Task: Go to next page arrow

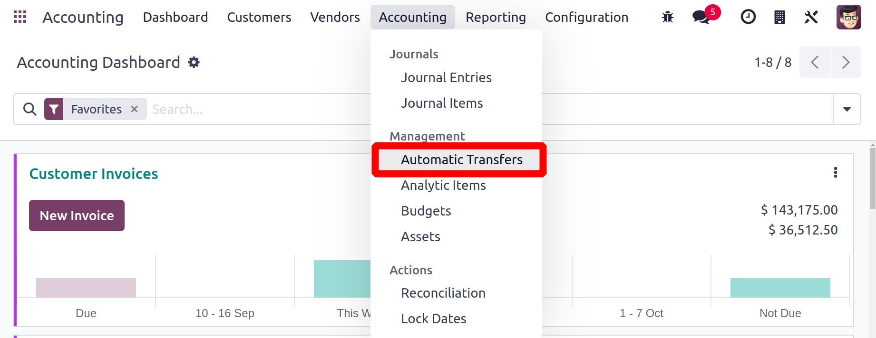Action: (x=846, y=62)
